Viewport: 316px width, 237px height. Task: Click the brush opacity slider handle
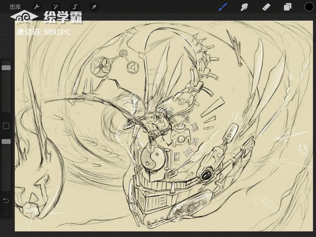click(6, 142)
